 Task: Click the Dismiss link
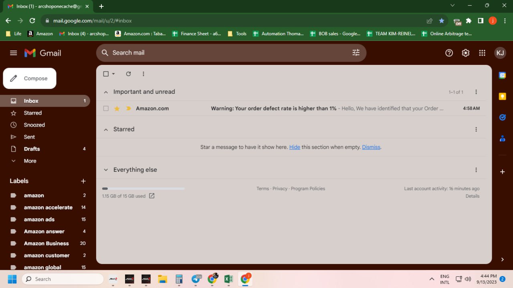371,147
